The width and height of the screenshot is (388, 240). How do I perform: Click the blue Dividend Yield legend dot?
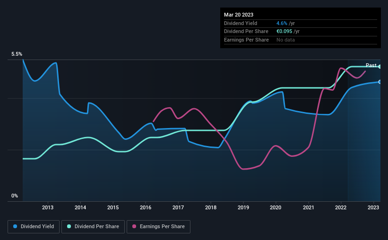point(15,226)
